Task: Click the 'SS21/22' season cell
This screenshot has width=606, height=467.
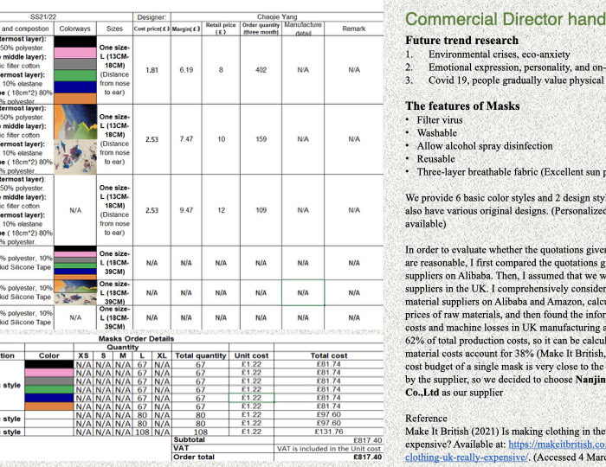Action: click(x=43, y=17)
